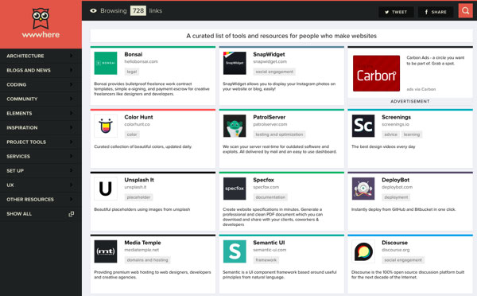This screenshot has height=296, width=477.
Task: Click the PatrolServer mascot icon
Action: click(235, 126)
